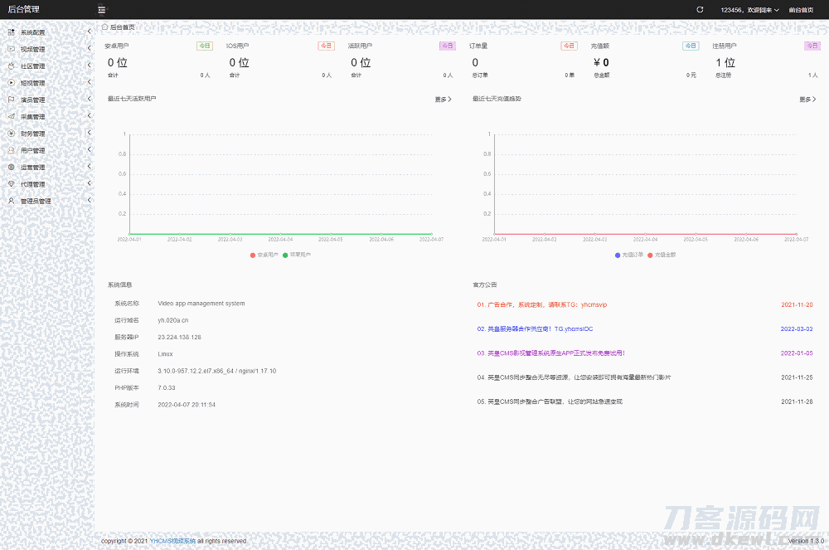Open the 运营管理 menu item
This screenshot has width=829, height=550.
pos(33,168)
